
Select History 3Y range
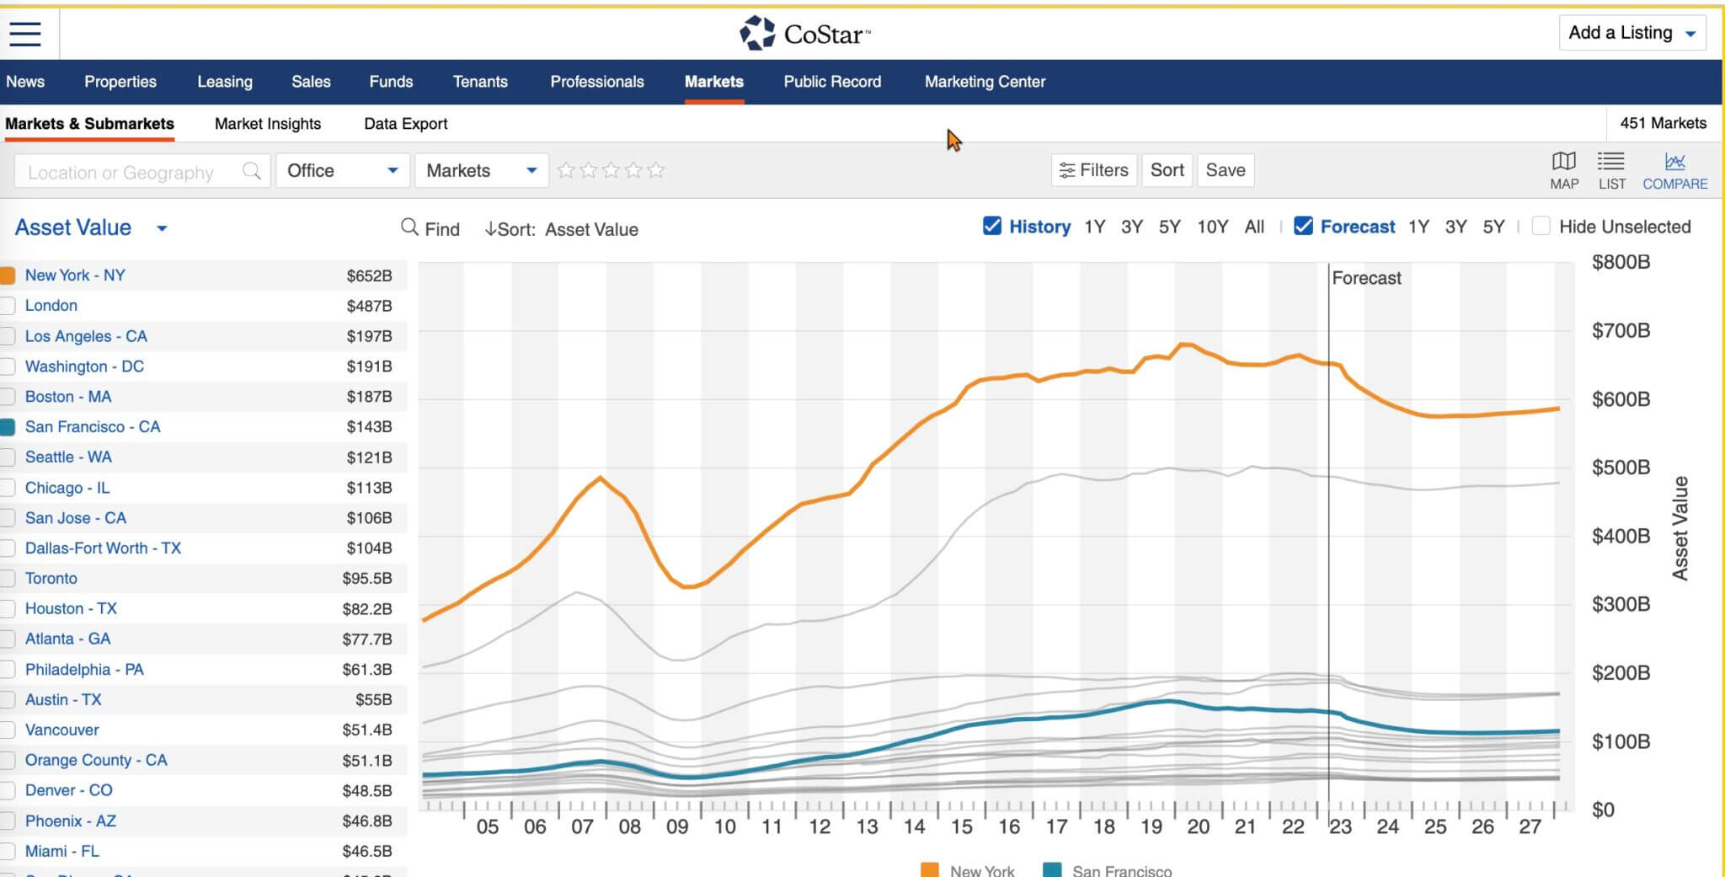(x=1131, y=227)
